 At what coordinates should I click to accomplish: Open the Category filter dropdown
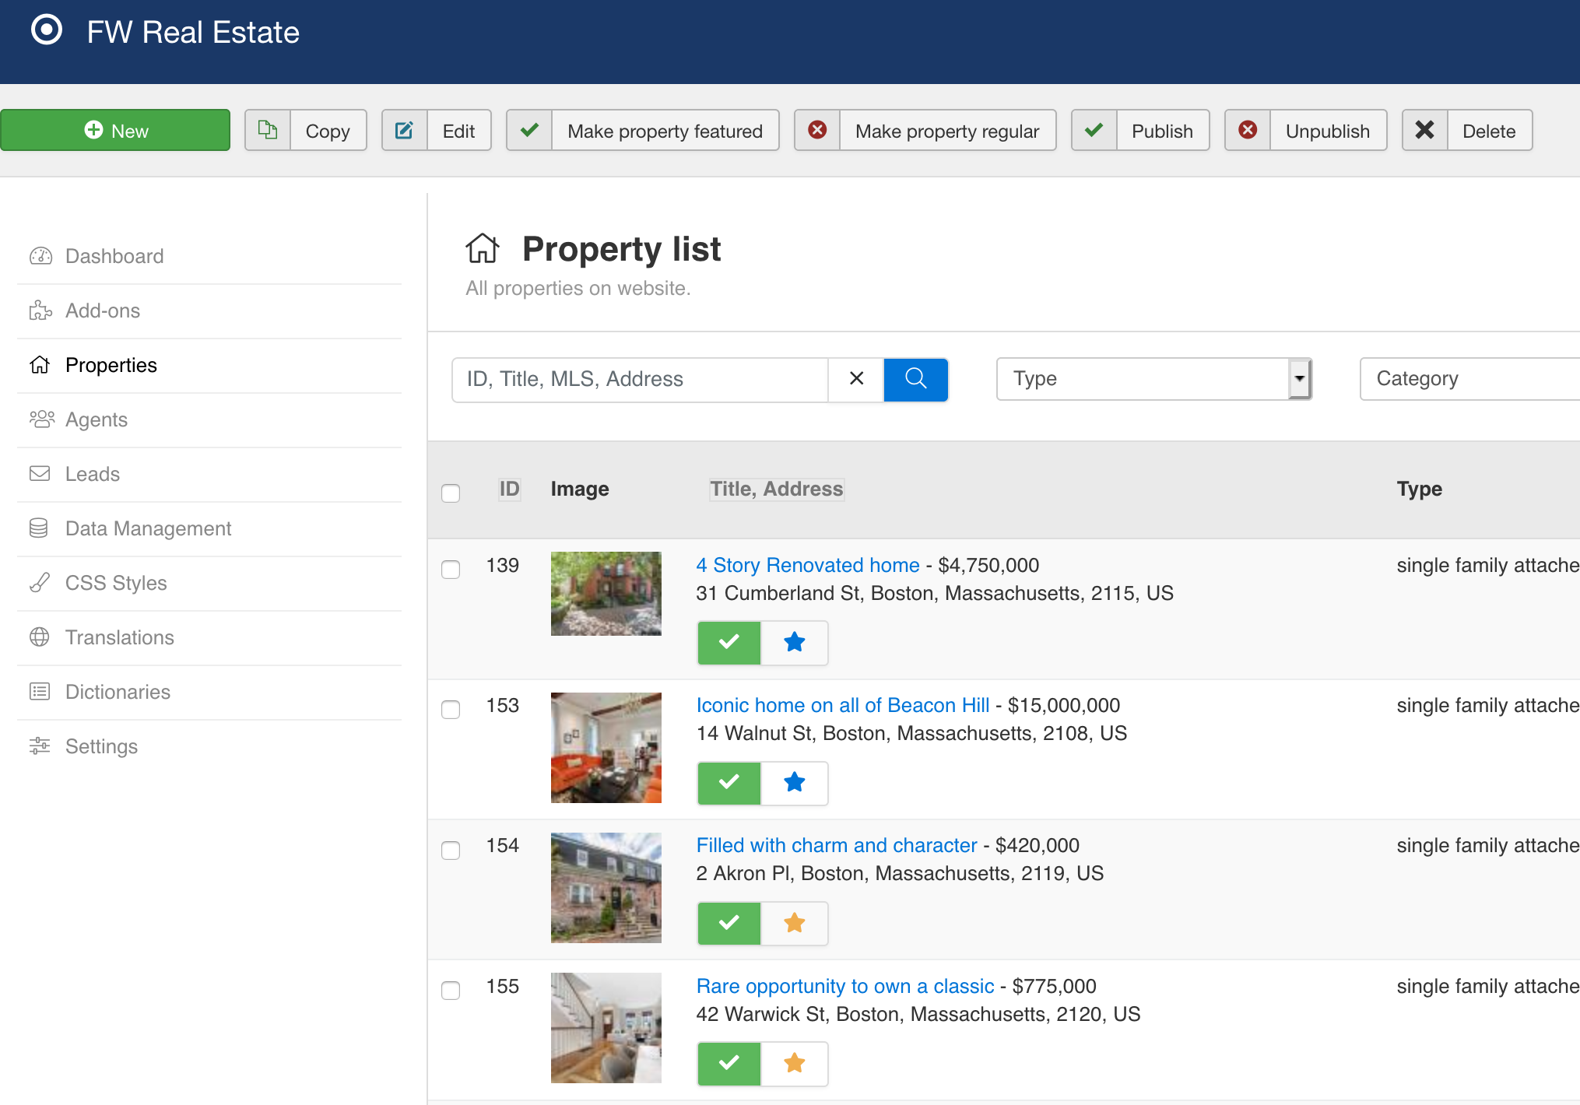[1468, 379]
